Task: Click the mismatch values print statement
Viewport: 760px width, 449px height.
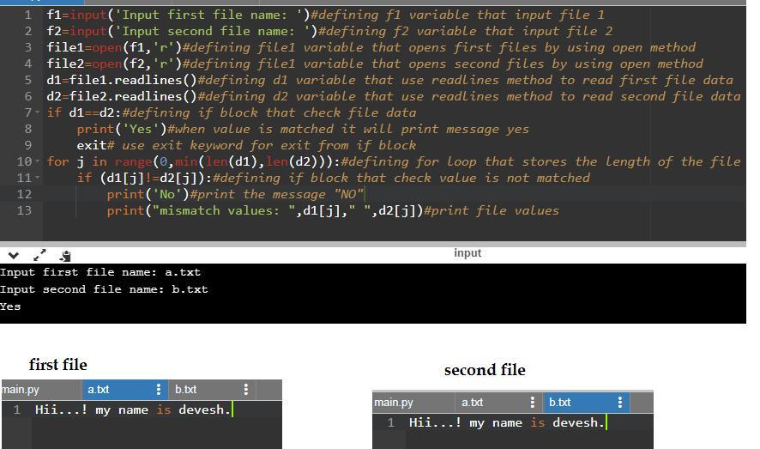Action: point(265,210)
